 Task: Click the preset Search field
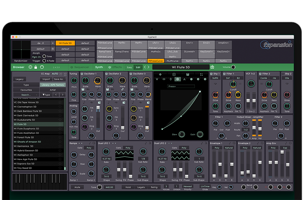[x=26, y=95]
